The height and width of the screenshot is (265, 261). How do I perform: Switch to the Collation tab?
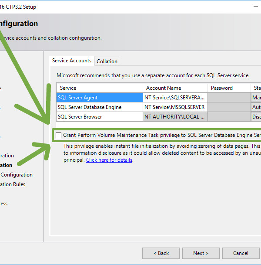107,61
